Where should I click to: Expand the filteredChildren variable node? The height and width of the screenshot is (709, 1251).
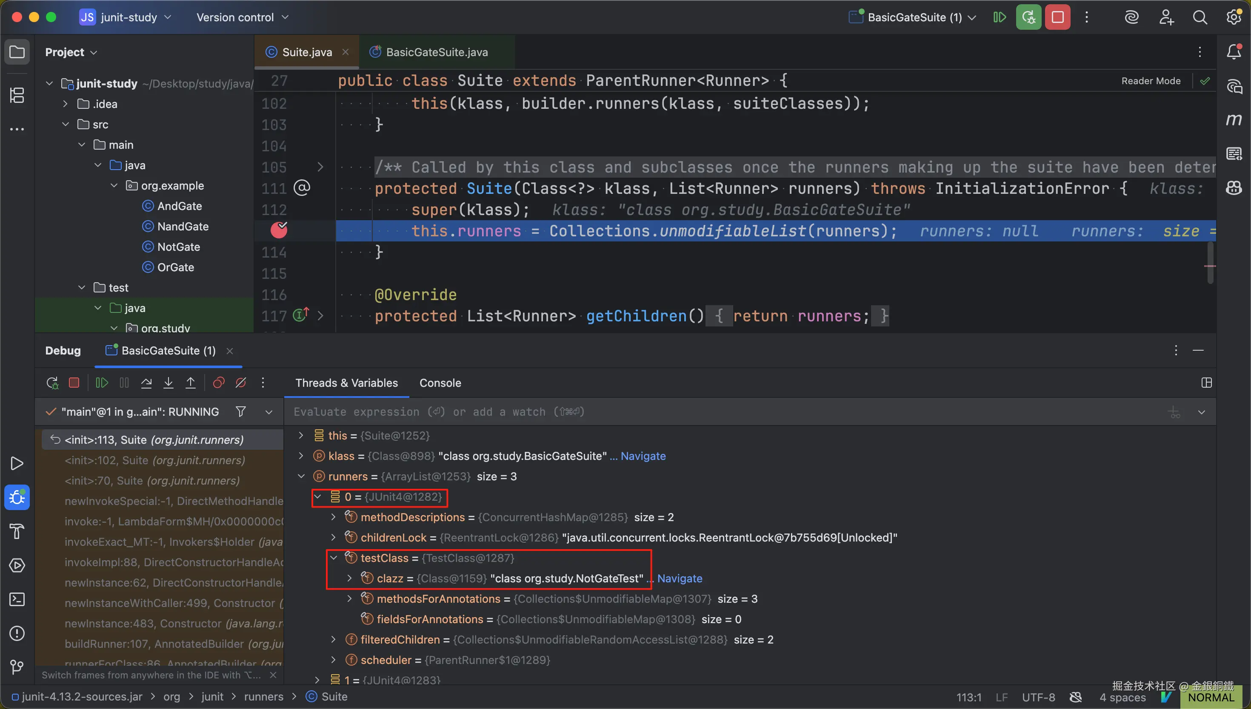(x=333, y=639)
